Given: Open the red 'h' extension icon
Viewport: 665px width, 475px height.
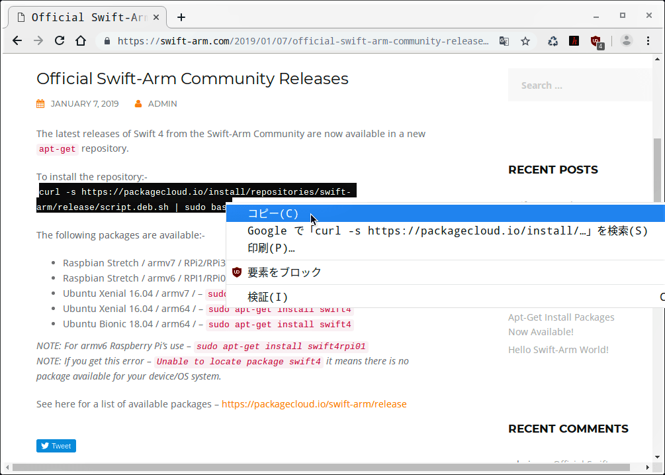Looking at the screenshot, I should (x=574, y=41).
